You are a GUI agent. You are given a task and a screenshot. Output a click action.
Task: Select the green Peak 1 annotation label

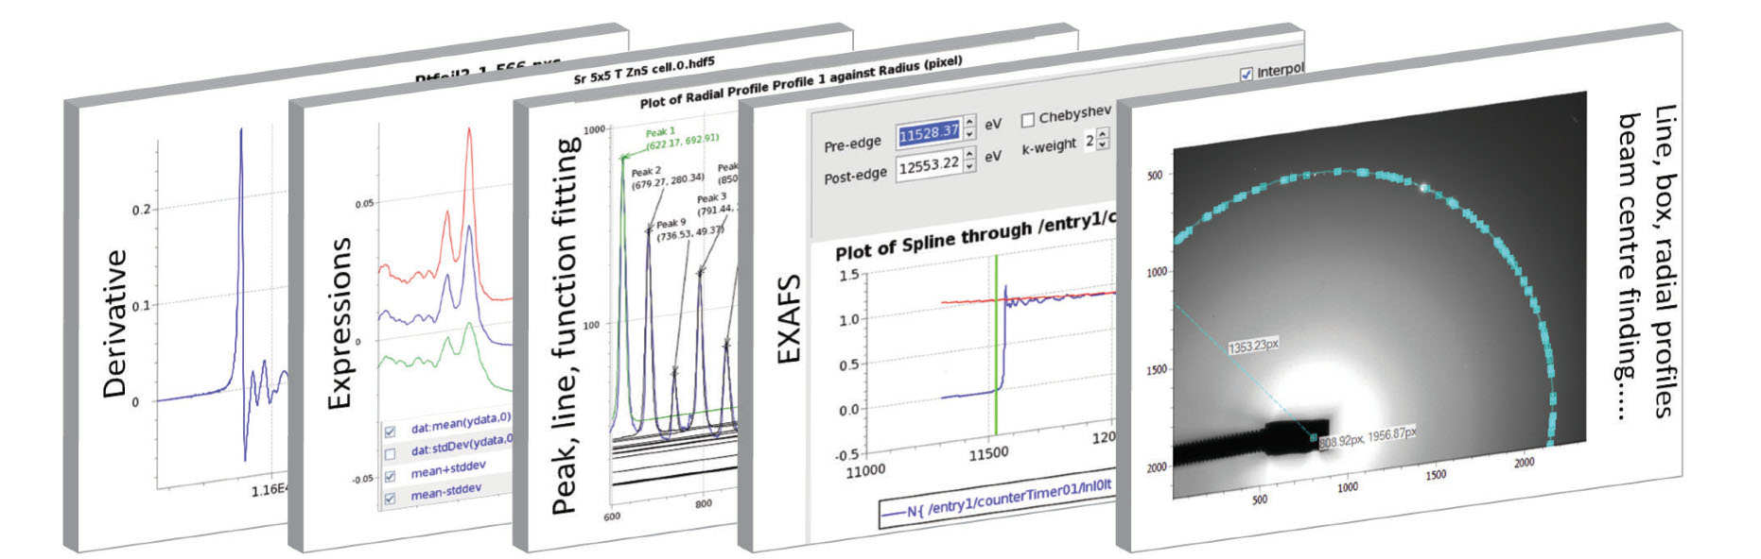(x=682, y=138)
